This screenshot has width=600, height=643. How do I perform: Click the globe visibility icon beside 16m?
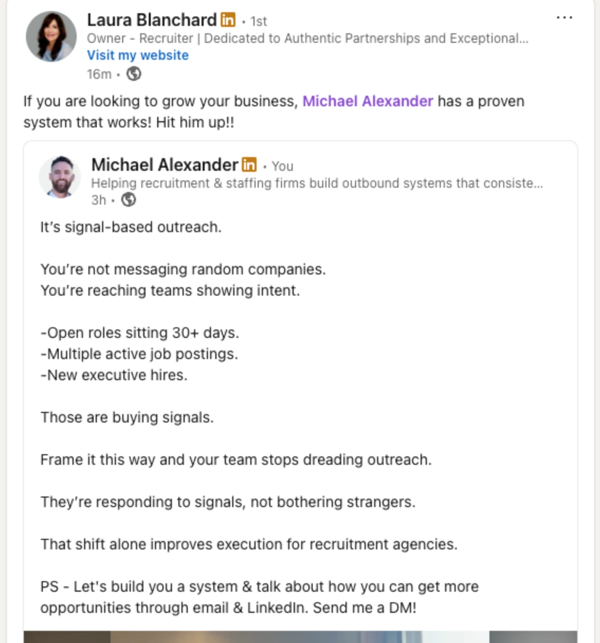pos(134,74)
